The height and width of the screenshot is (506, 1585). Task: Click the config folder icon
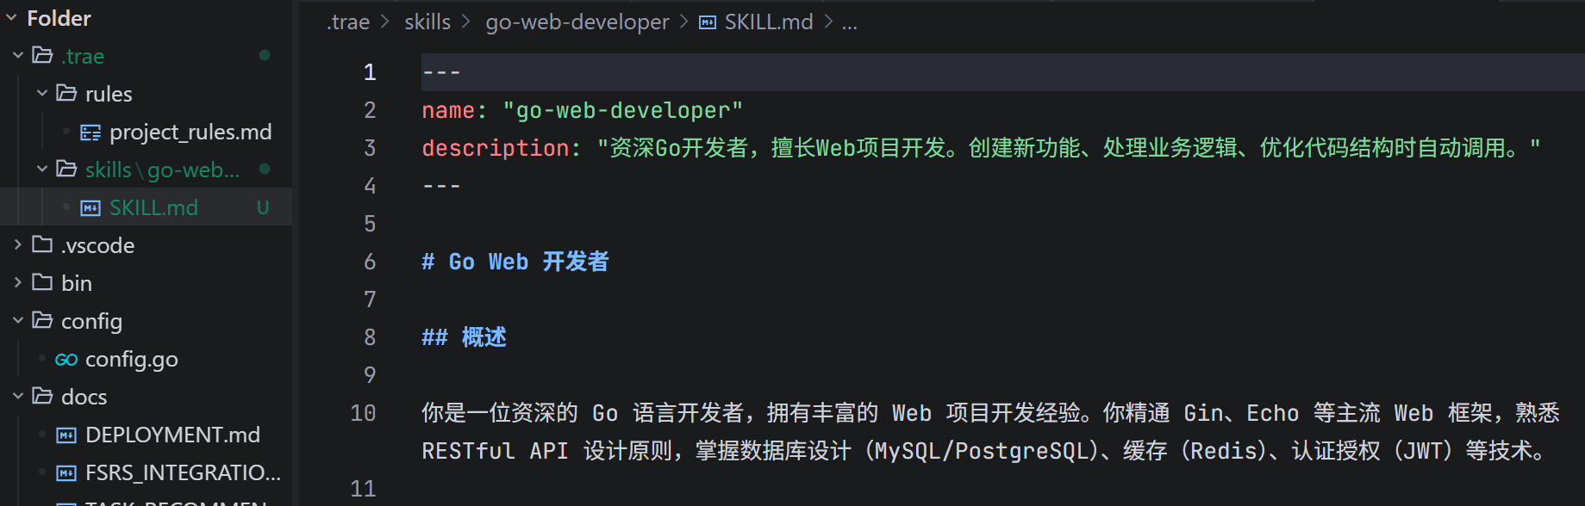[42, 320]
